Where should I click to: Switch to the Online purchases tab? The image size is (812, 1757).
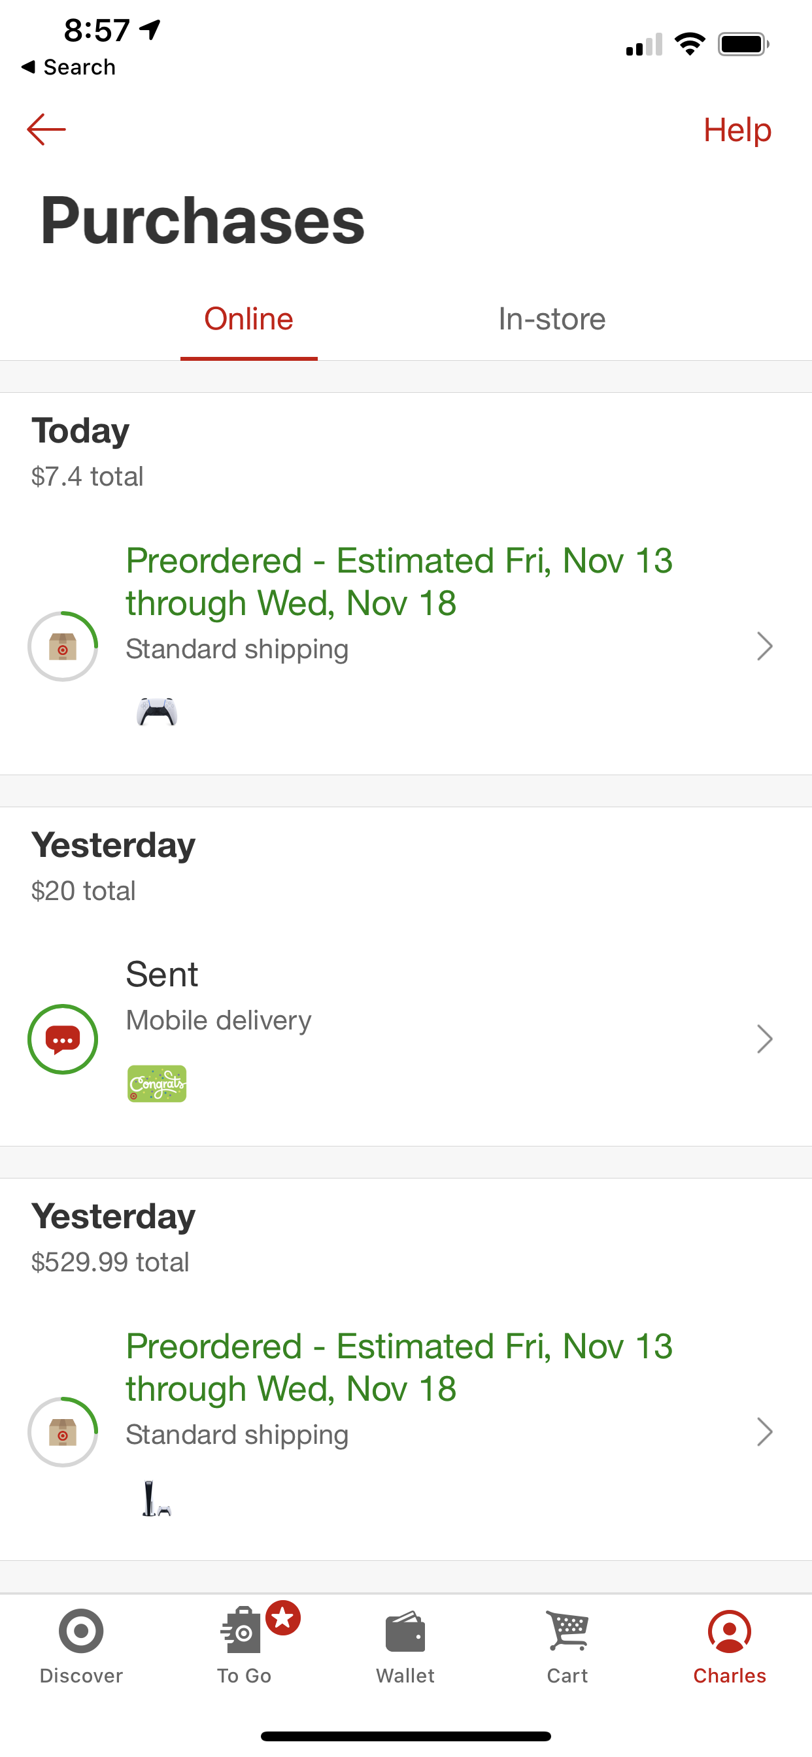[249, 319]
